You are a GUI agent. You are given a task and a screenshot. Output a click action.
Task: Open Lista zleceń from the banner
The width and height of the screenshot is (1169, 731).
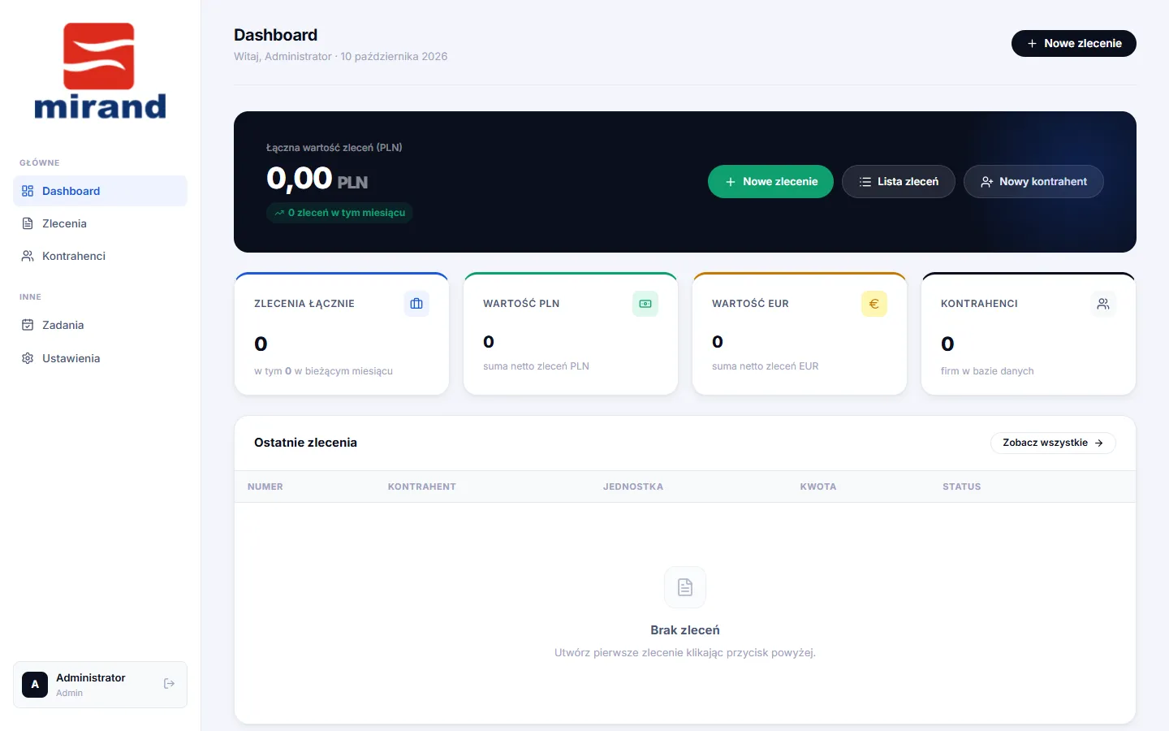(898, 182)
